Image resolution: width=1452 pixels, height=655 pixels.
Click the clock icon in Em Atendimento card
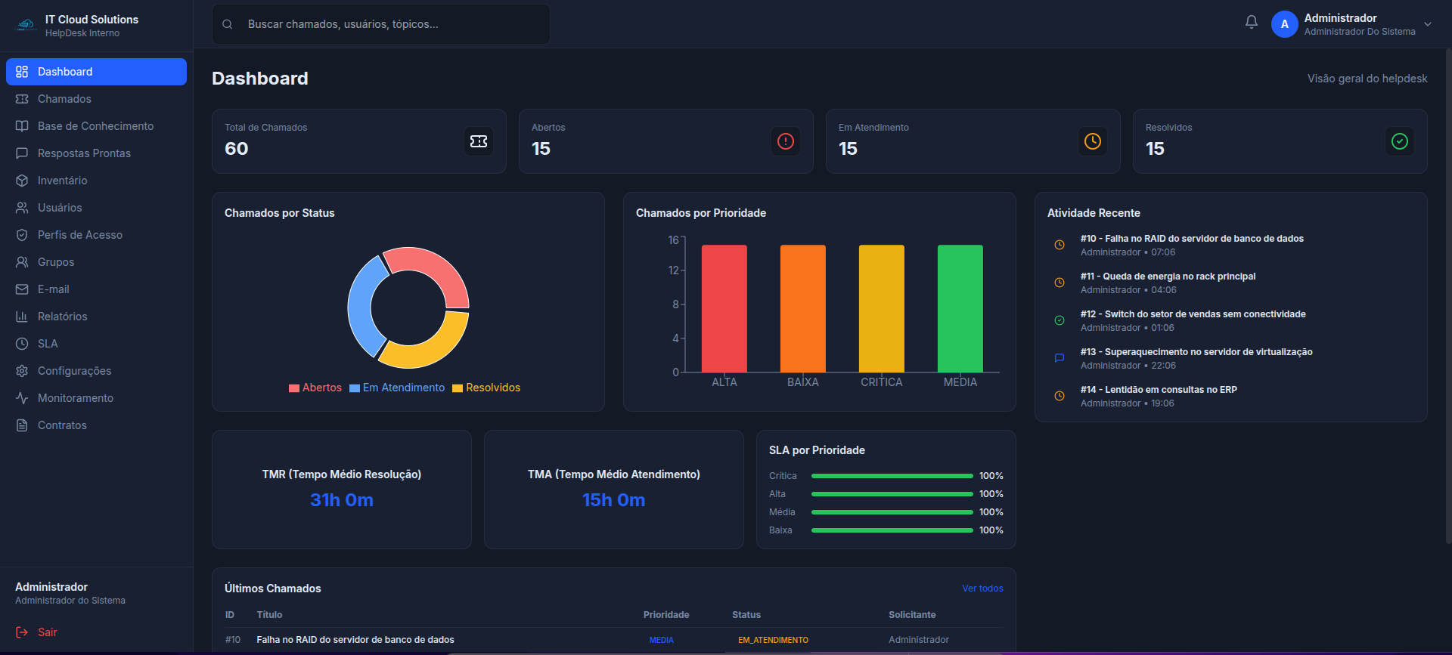pyautogui.click(x=1093, y=141)
